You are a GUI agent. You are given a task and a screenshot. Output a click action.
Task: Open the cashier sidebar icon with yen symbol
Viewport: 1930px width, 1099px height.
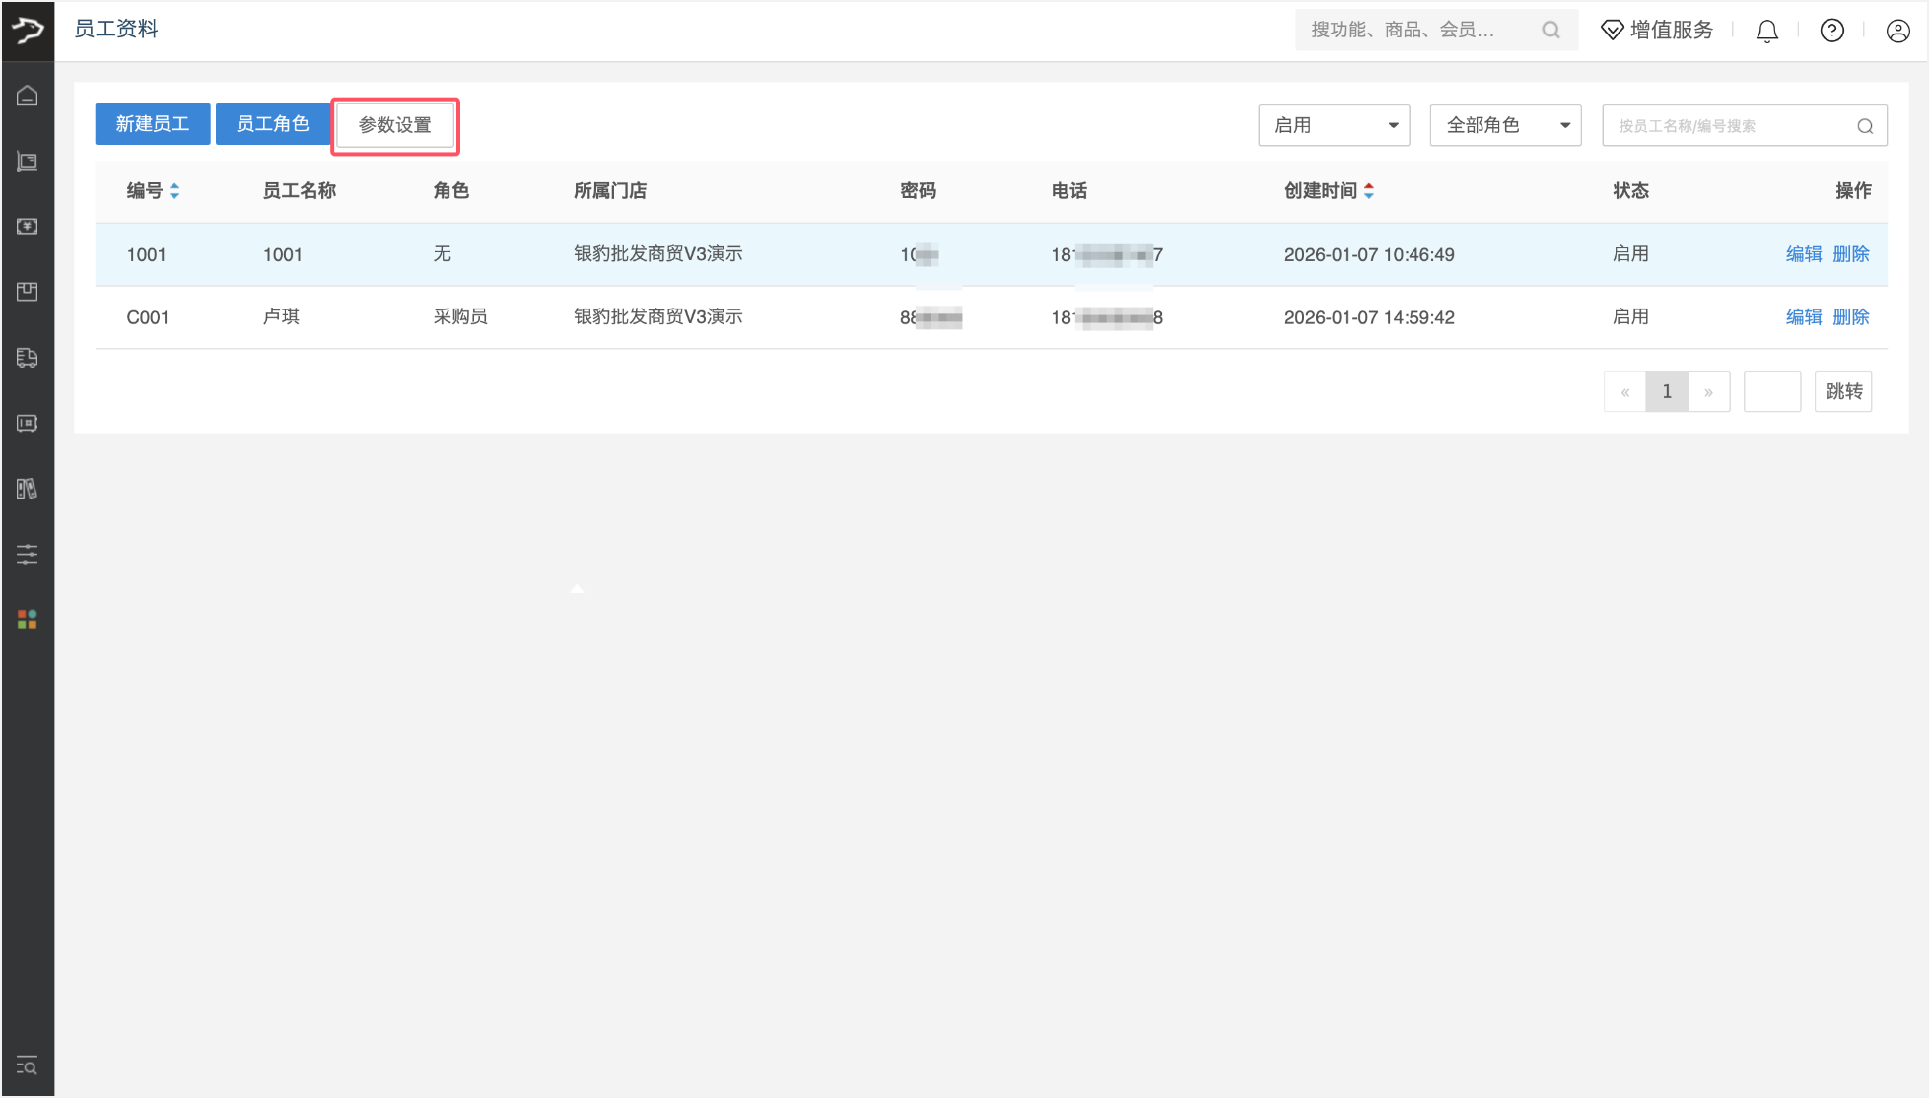pyautogui.click(x=27, y=226)
